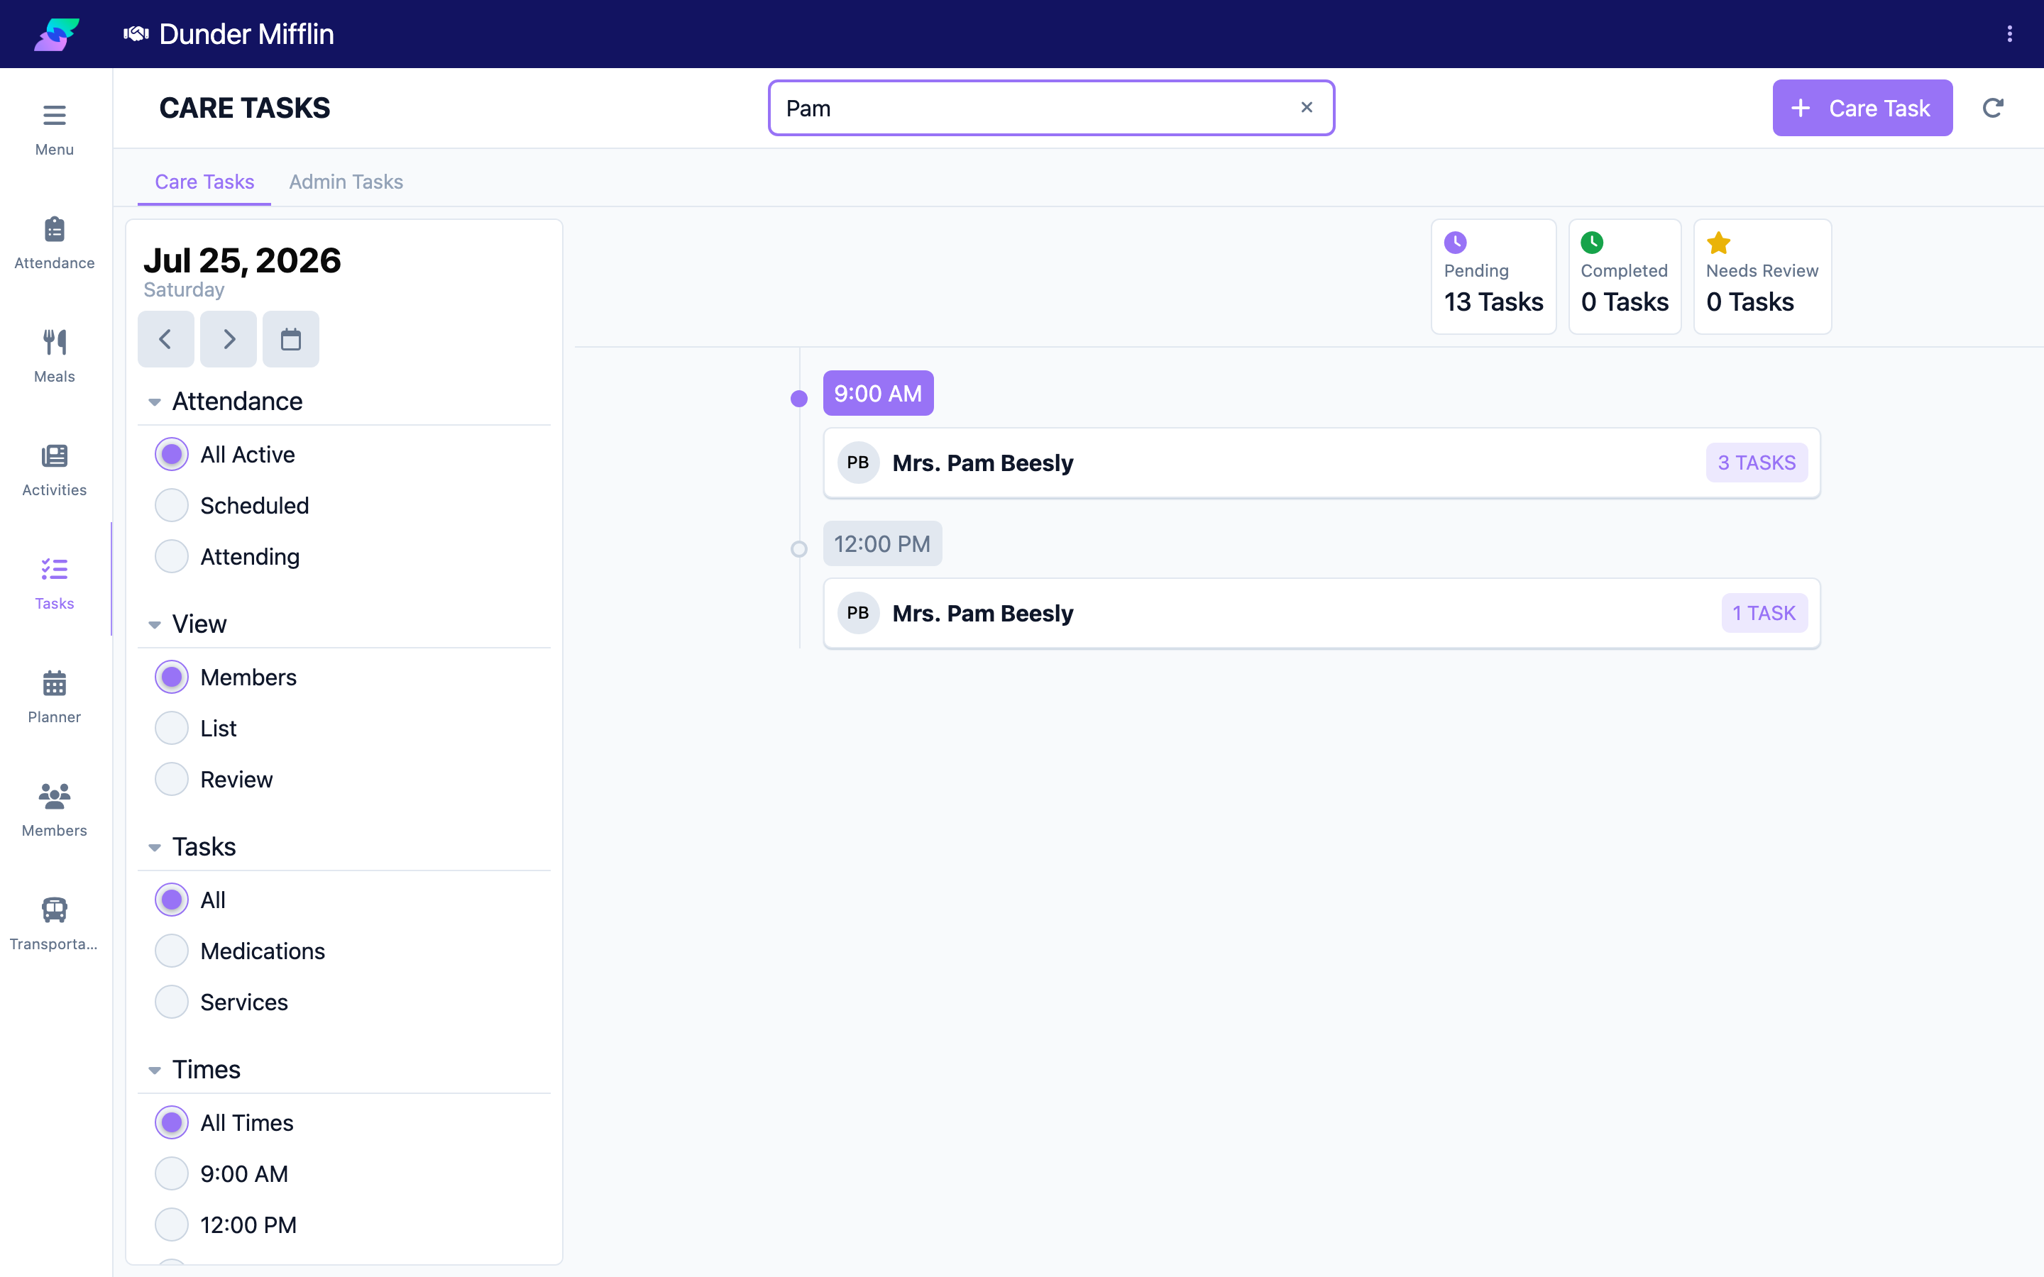Expand Pam Beesly 1 TASK card
The width and height of the screenshot is (2044, 1277).
1322,613
